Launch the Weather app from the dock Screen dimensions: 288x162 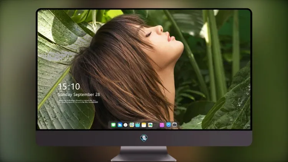tap(120, 125)
